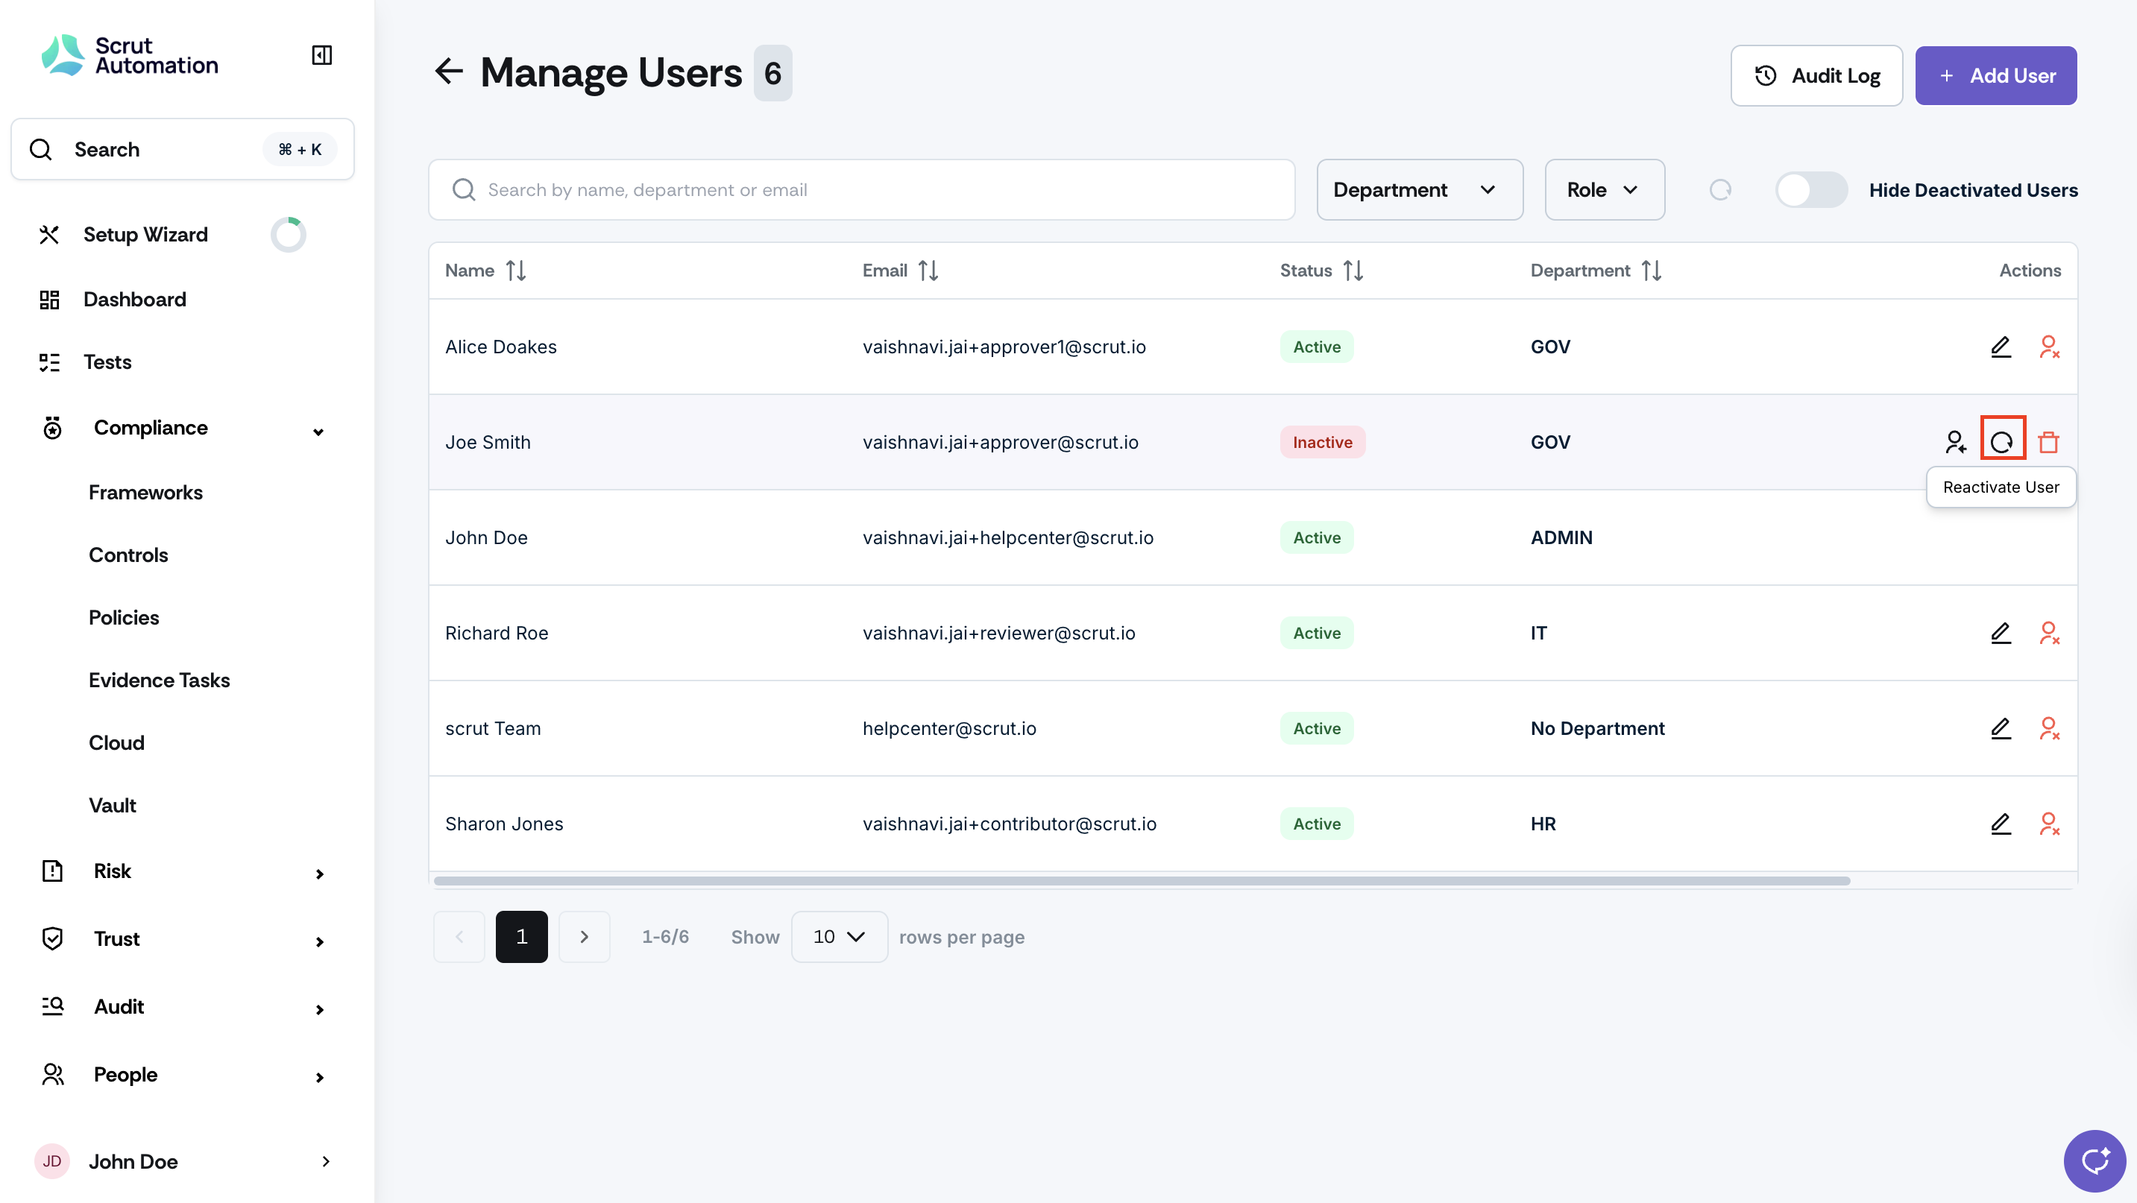Open the Role filter dropdown

(1604, 190)
